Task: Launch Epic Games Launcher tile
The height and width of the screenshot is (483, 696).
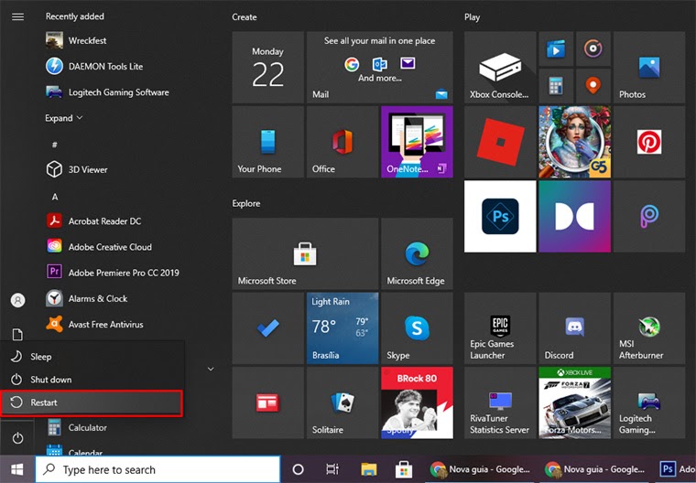Action: click(500, 328)
